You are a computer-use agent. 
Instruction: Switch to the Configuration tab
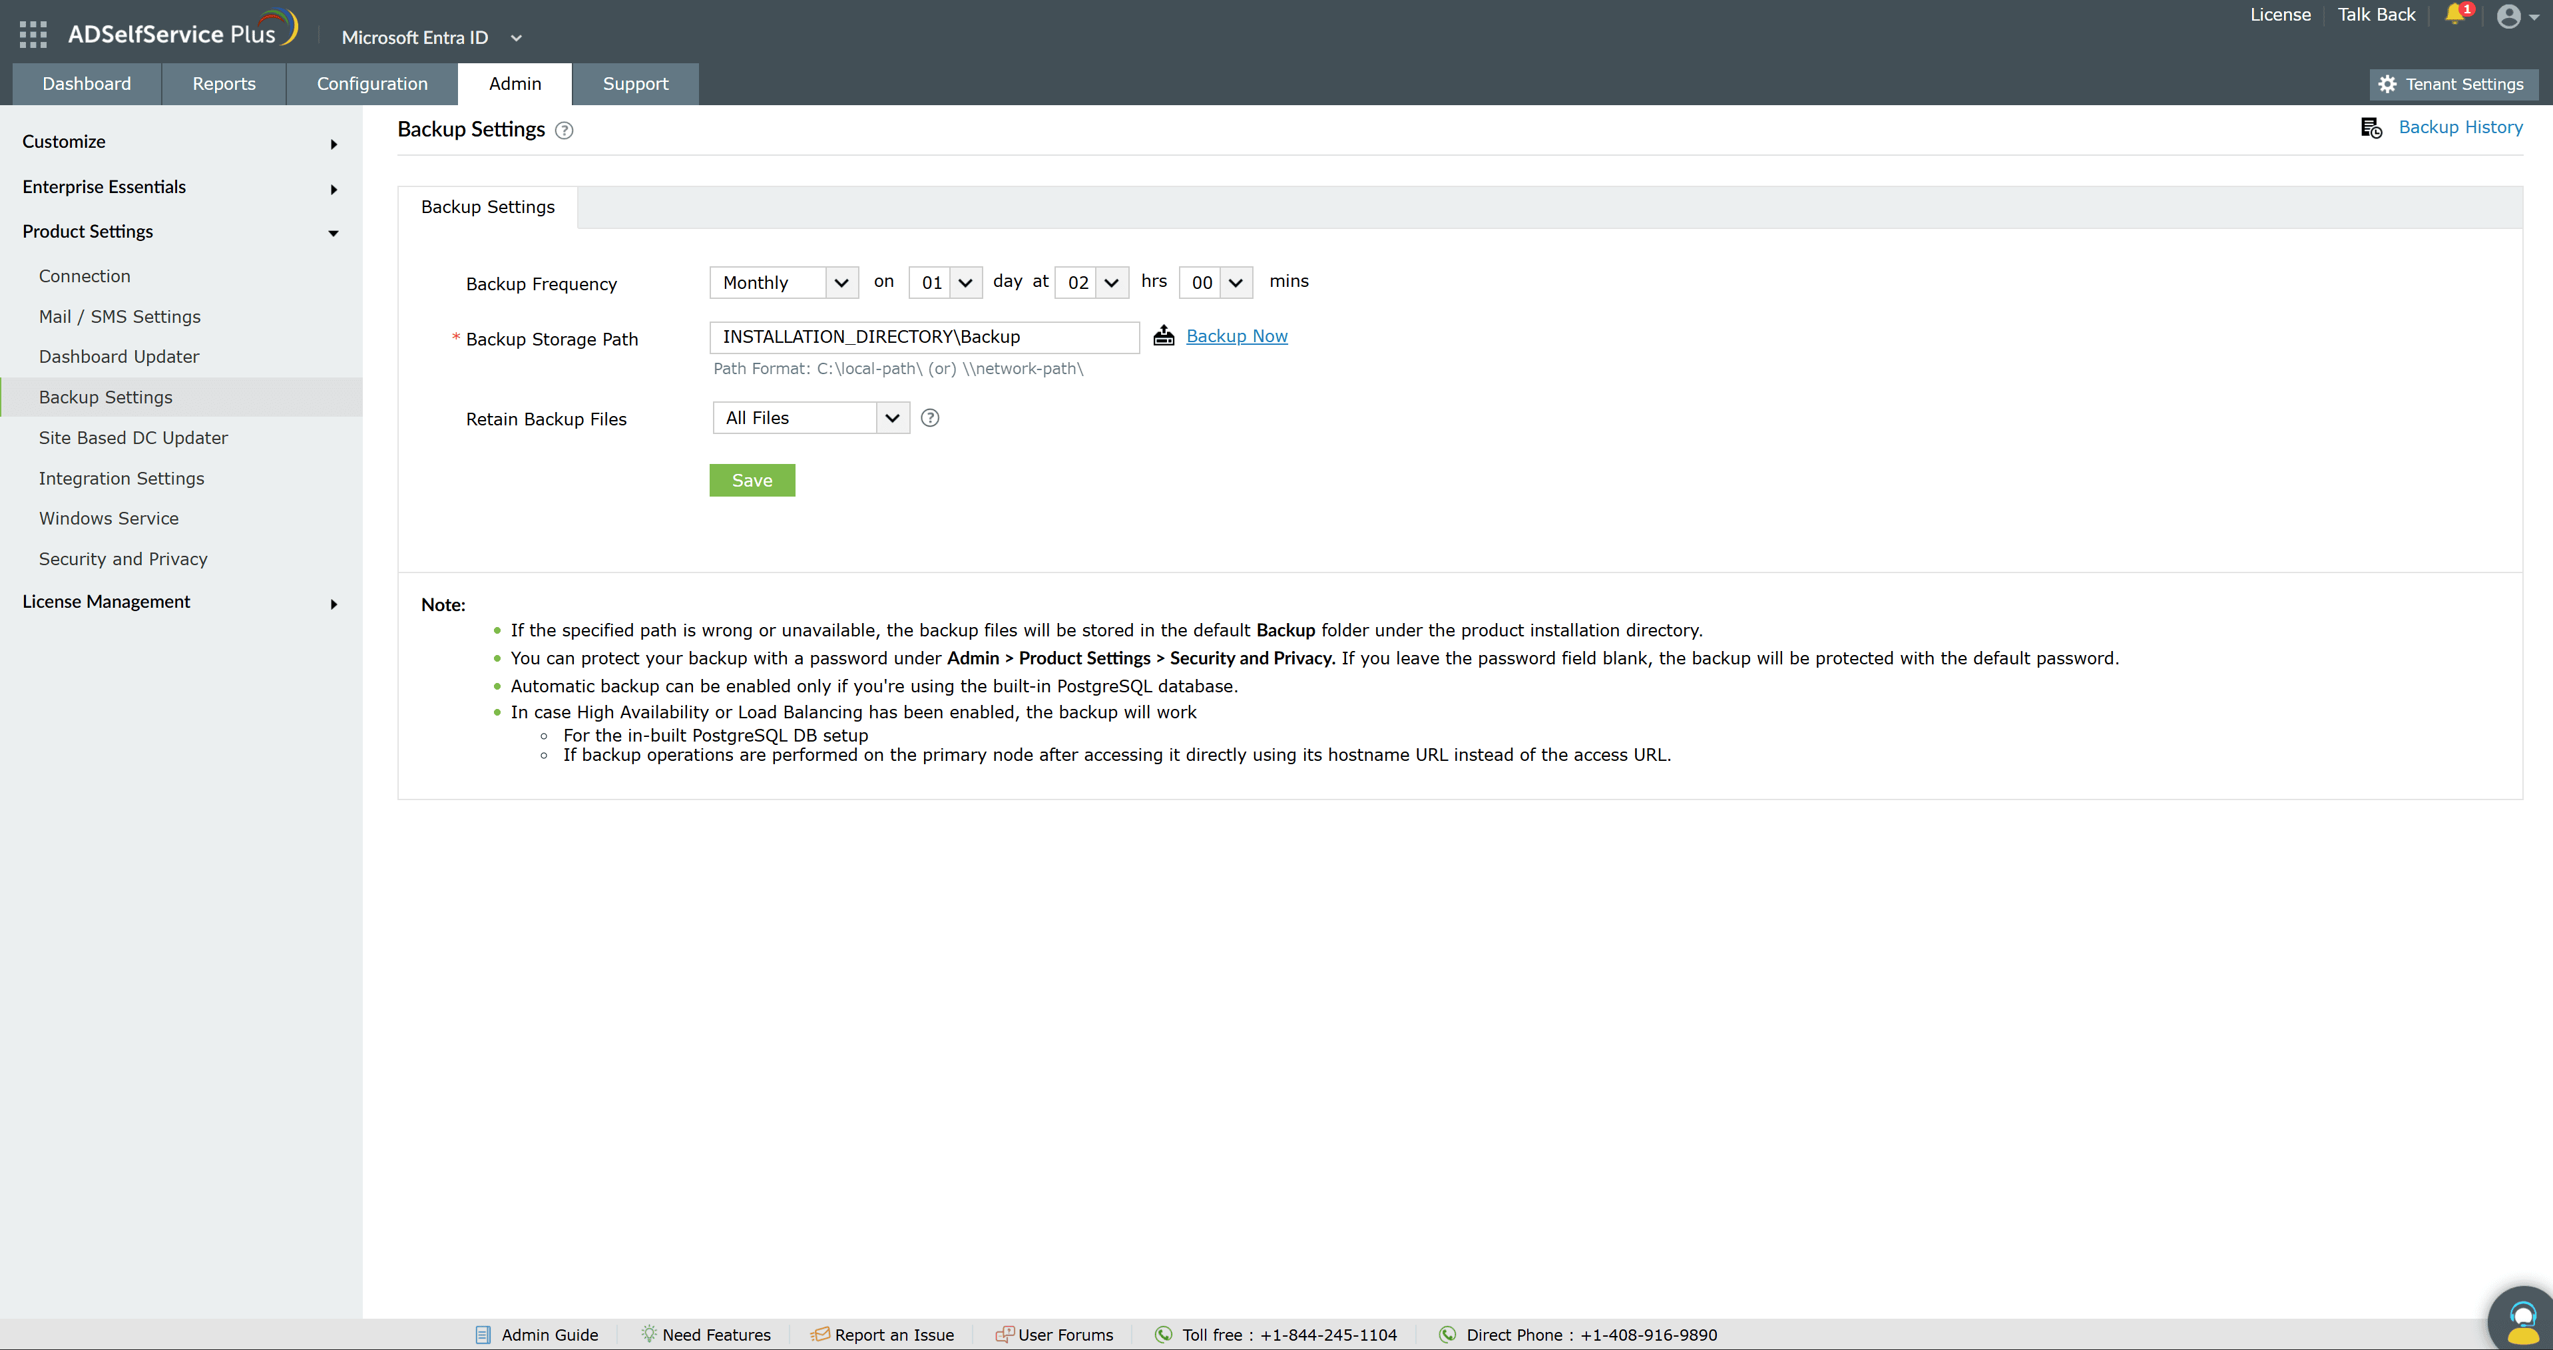371,85
